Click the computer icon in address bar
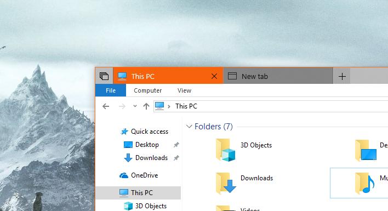This screenshot has height=211, width=388. click(159, 106)
